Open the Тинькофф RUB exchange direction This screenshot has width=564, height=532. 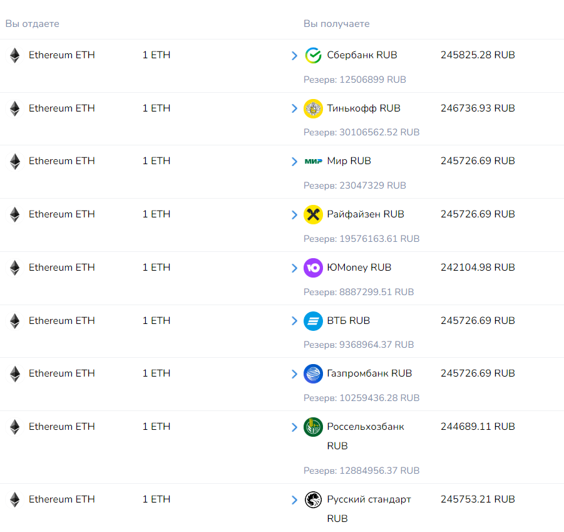coord(364,108)
